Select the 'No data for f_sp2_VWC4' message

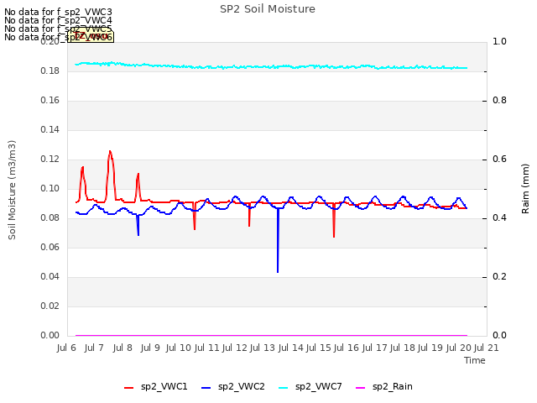(x=58, y=20)
